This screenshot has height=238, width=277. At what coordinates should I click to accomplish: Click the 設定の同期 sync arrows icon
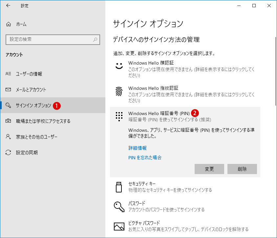(x=8, y=152)
